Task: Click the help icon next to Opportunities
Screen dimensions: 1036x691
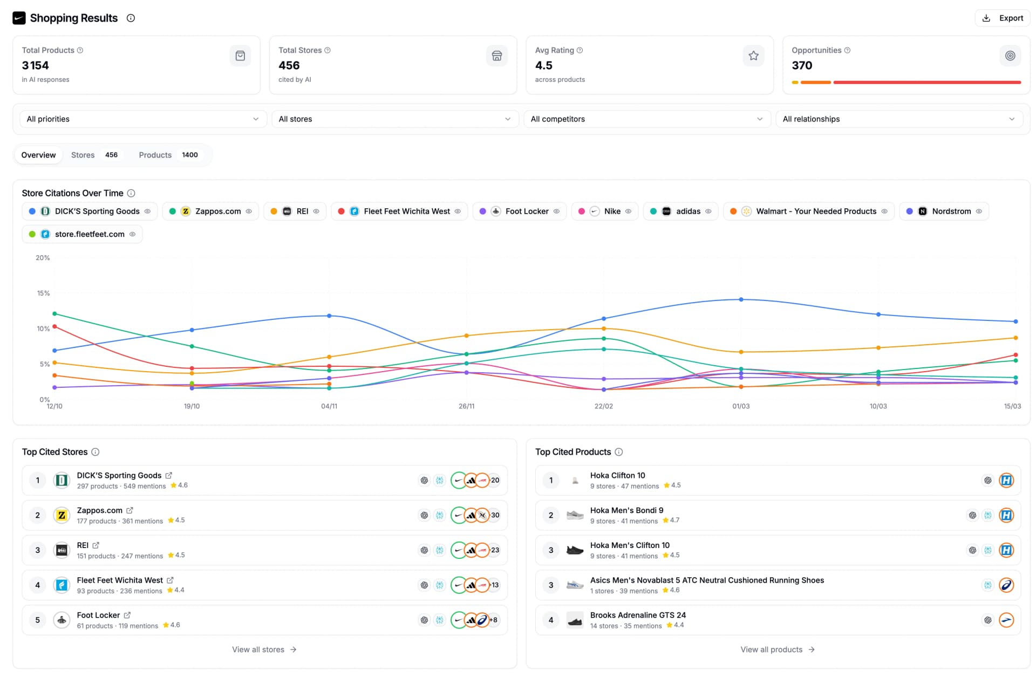Action: click(847, 50)
